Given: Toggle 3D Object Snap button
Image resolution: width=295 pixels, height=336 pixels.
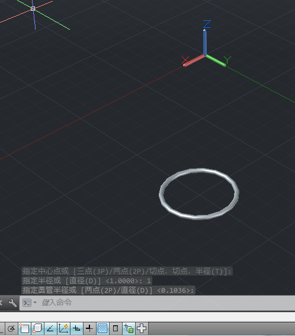Looking at the screenshot, I should coord(37,328).
